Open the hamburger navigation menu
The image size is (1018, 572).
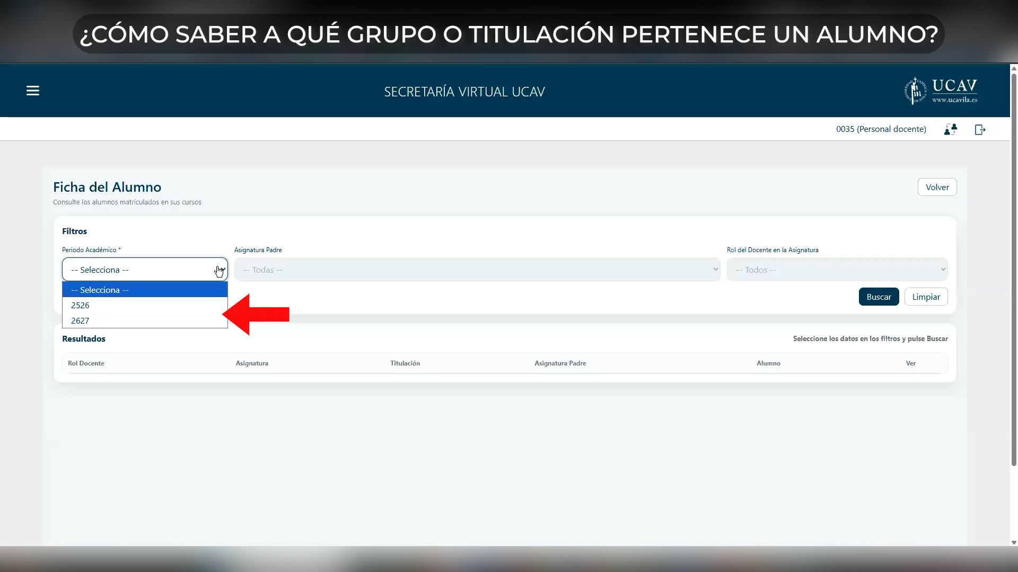(x=33, y=91)
